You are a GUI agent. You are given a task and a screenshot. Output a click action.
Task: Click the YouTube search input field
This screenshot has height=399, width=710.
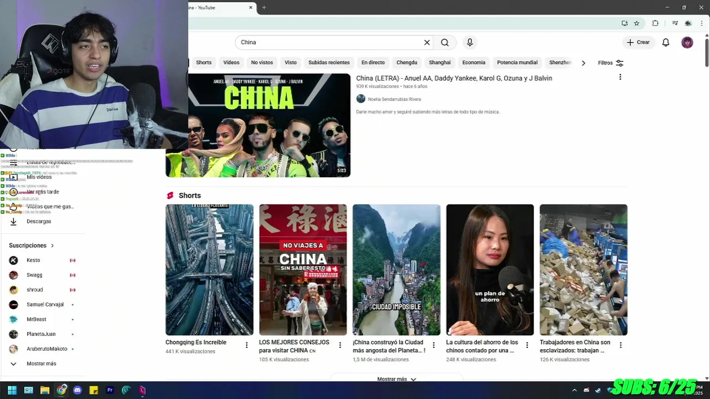tap(330, 42)
